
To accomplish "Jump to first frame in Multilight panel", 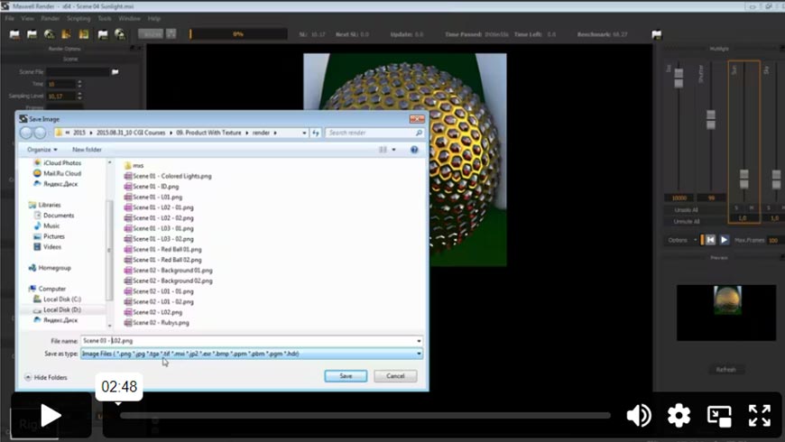I will coord(710,240).
